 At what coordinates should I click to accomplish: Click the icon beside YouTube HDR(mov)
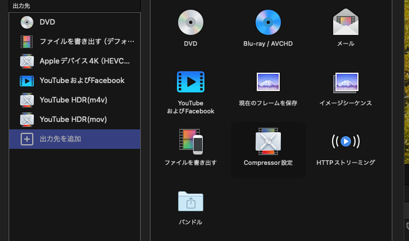pos(27,120)
